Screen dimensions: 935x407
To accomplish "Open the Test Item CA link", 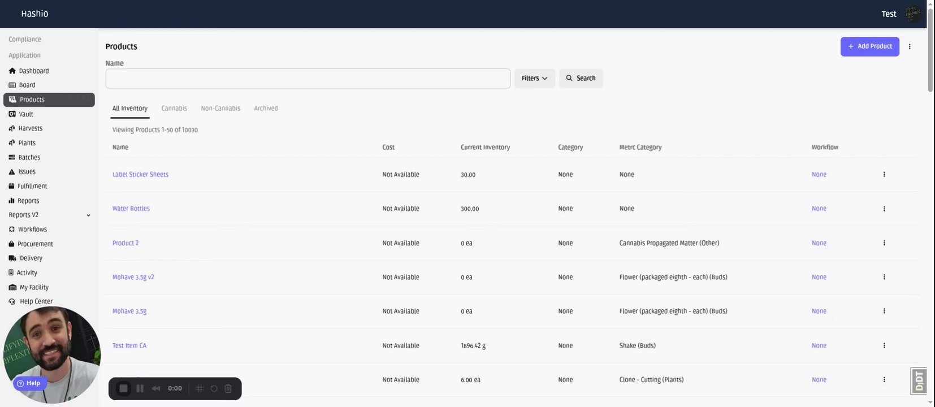I will (129, 345).
